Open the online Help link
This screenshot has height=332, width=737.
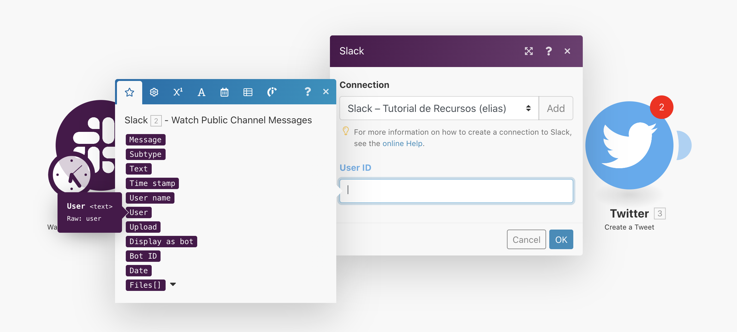(402, 144)
